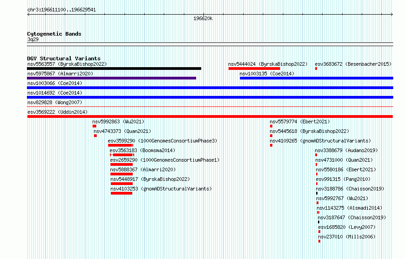Click the thin red nsv829828 variant line
406x259 pixels.
tap(210, 107)
